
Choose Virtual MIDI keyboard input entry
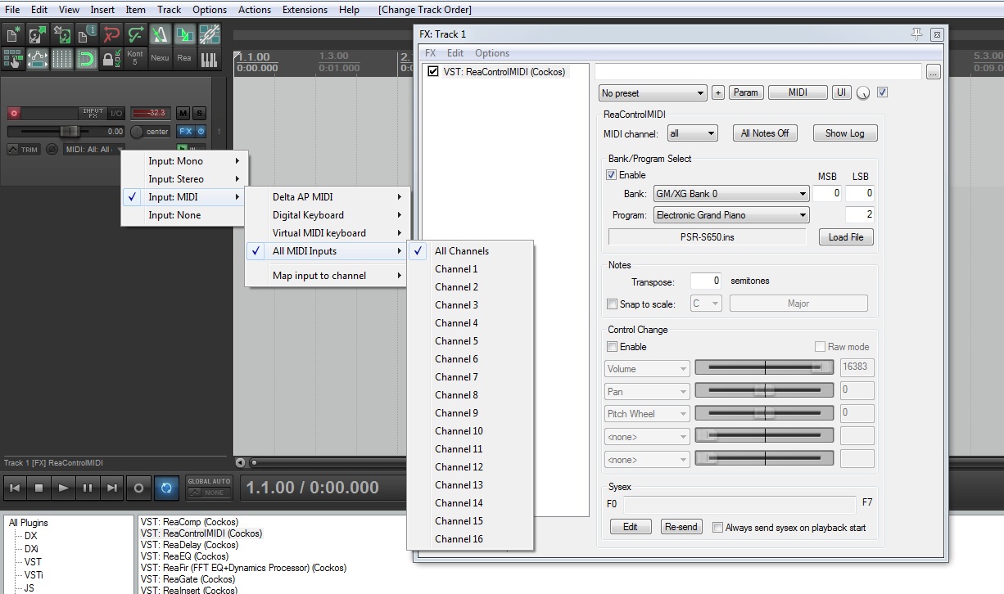point(319,233)
